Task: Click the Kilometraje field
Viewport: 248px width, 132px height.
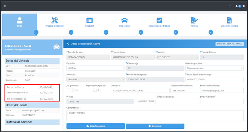Action: pos(155,68)
